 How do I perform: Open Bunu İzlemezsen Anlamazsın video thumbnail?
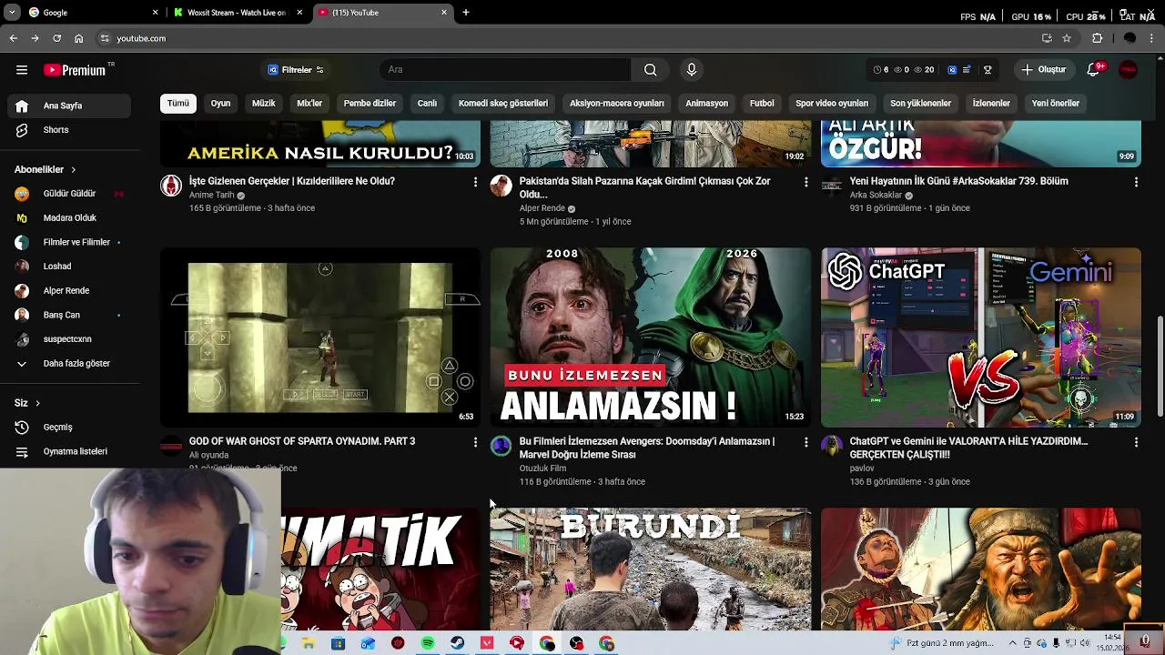pos(651,338)
